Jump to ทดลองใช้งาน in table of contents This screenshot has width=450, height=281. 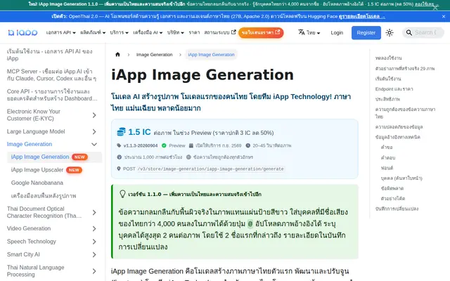click(388, 58)
